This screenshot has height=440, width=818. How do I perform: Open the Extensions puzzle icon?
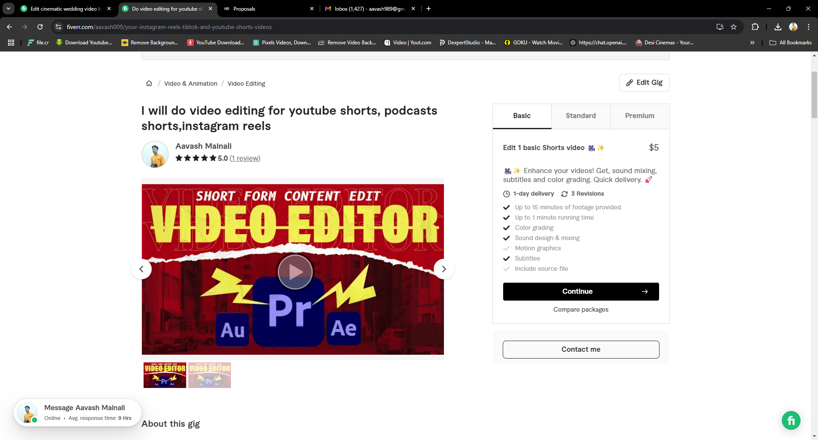755,27
